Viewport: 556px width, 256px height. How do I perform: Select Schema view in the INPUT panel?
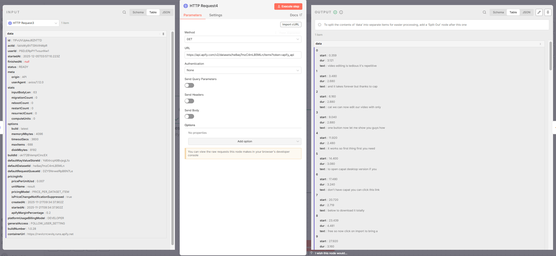pyautogui.click(x=138, y=12)
